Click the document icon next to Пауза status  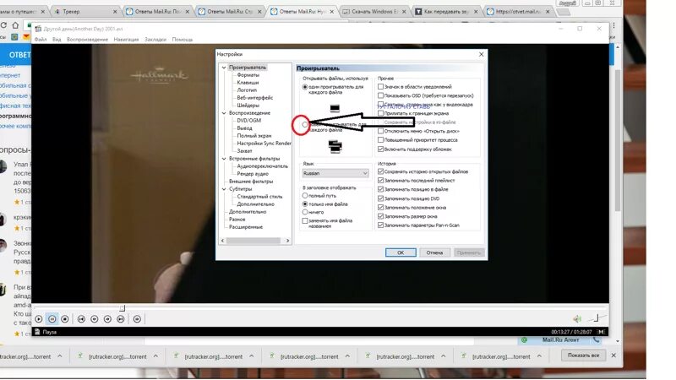37,332
